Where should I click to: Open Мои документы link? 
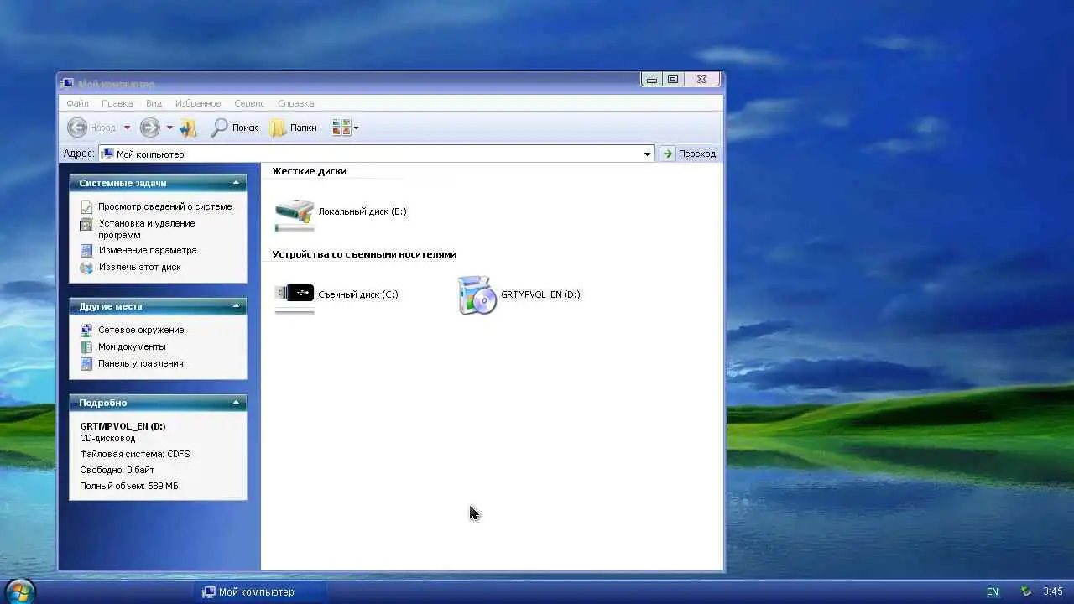click(x=132, y=346)
